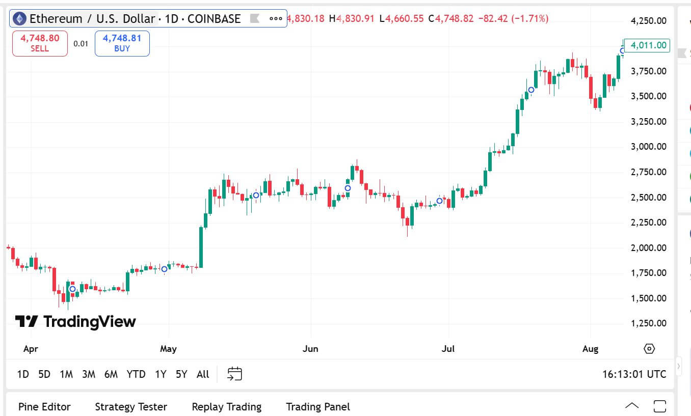Click the Ethereum logo icon in the legend
691x416 pixels.
point(18,18)
